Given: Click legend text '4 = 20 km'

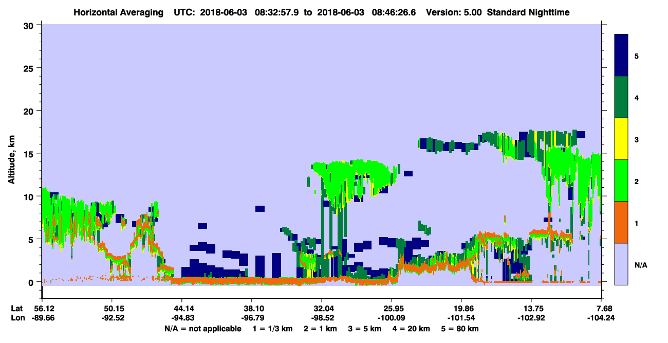Looking at the screenshot, I should click(x=412, y=329).
